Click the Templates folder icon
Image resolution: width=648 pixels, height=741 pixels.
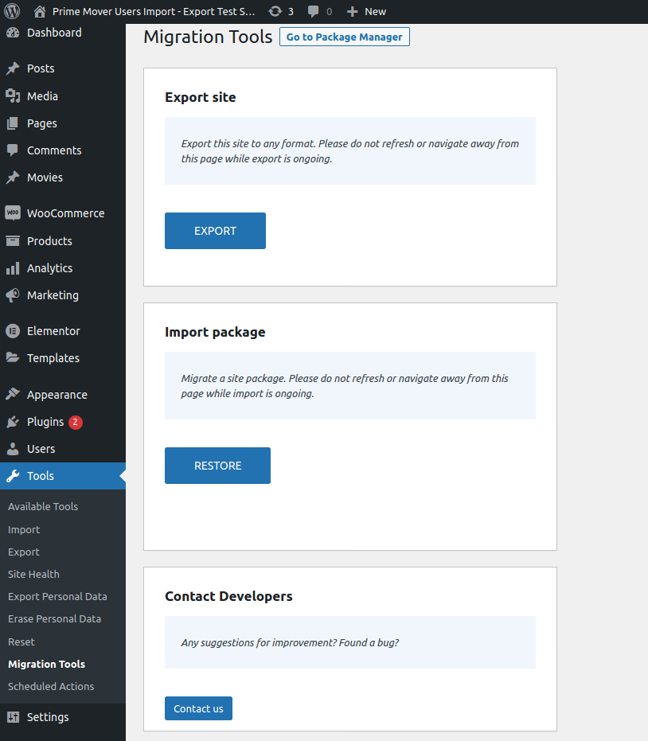(13, 357)
